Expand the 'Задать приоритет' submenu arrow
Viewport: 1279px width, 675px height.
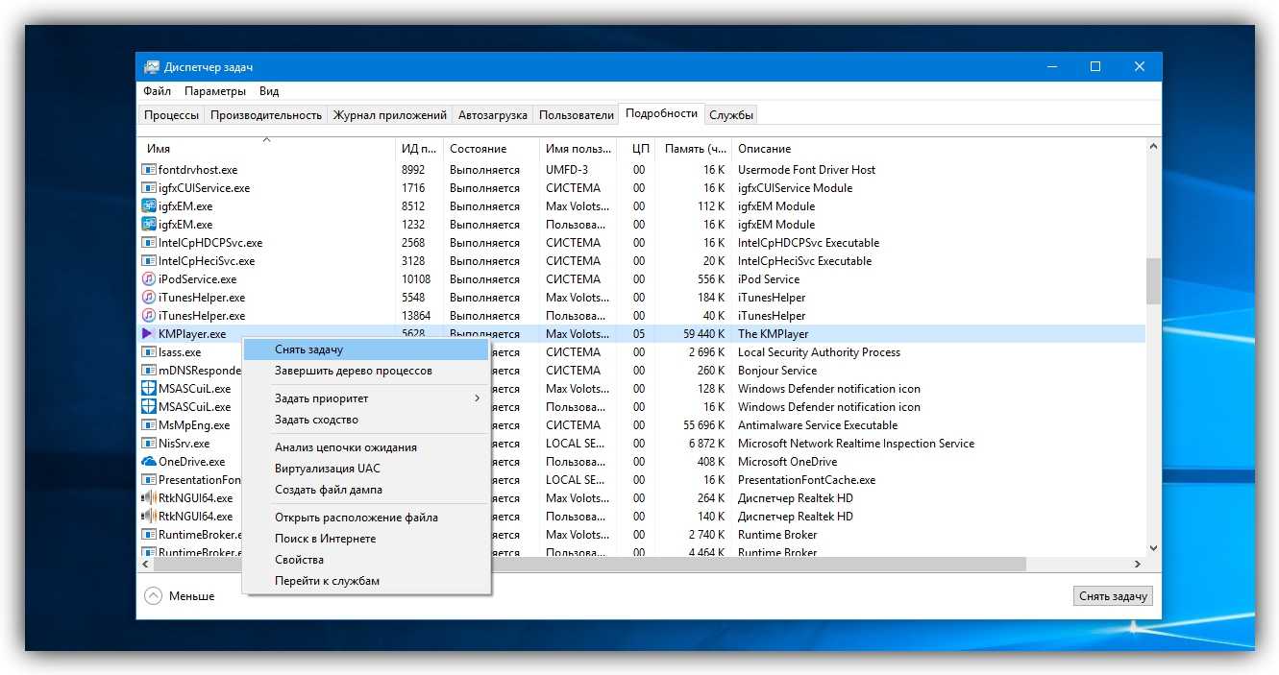click(478, 398)
